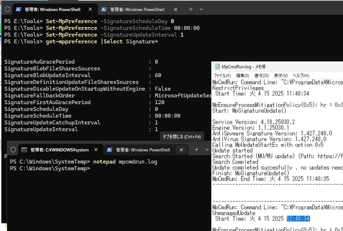The height and width of the screenshot is (231, 343).
Task: Add new tab in top terminal window
Action: (191, 9)
